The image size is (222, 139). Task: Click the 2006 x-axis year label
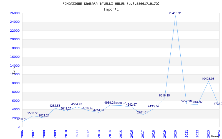[22, 134]
